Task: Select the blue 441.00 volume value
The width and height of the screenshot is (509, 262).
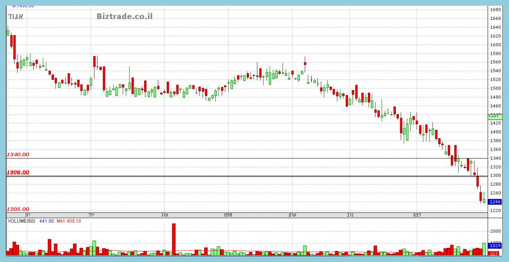Action: tap(47, 221)
